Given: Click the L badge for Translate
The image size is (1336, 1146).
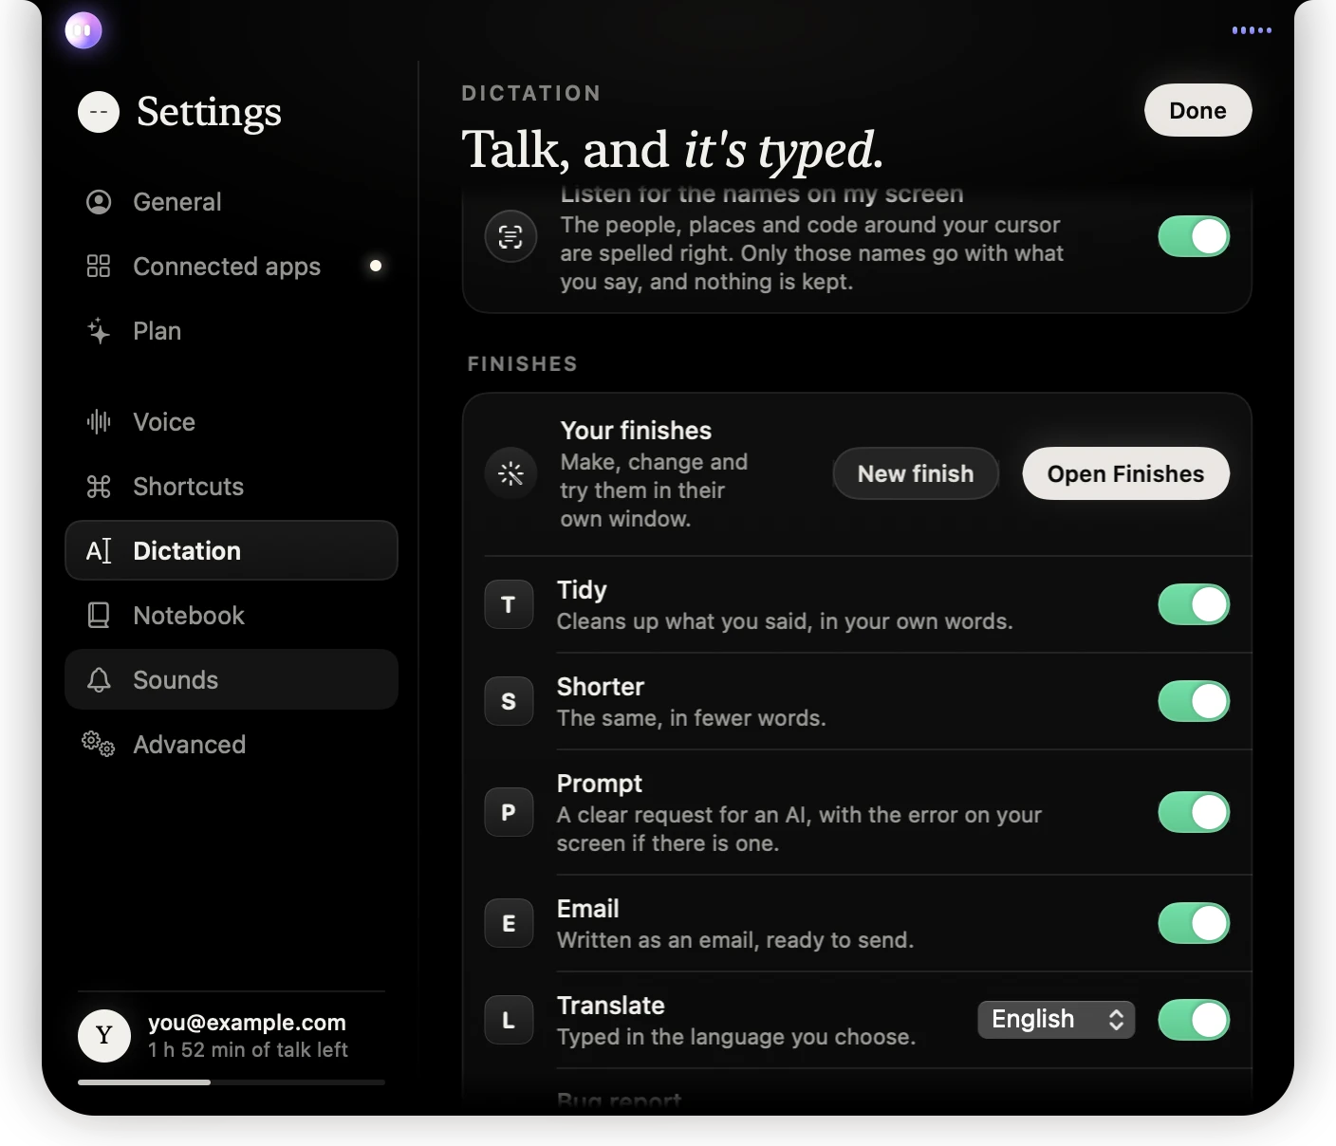Looking at the screenshot, I should 509,1020.
